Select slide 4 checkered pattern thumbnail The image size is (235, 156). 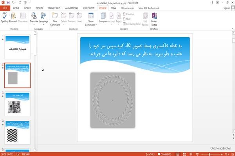pos(18,132)
